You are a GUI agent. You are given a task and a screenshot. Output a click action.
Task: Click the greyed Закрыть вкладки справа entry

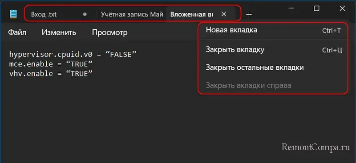coord(273,85)
